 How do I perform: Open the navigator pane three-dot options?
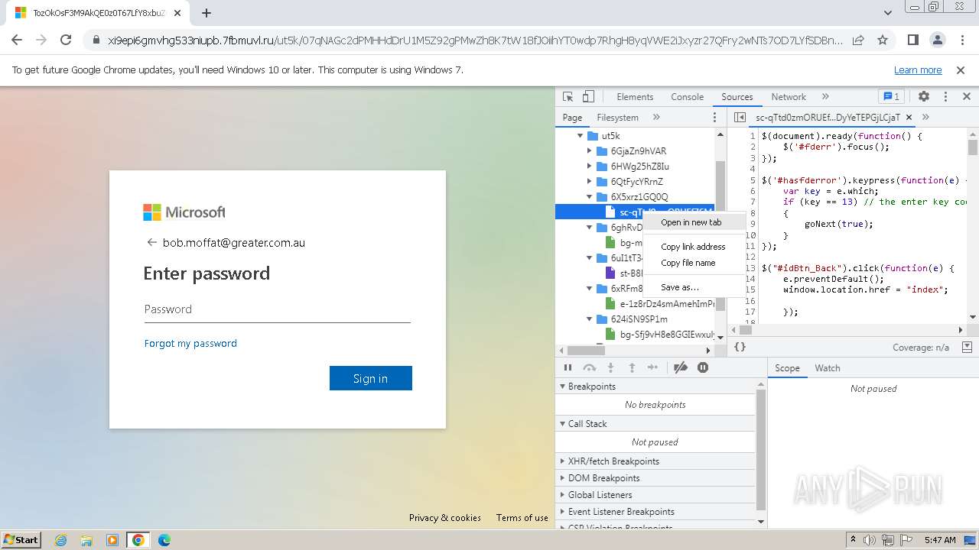pos(715,118)
